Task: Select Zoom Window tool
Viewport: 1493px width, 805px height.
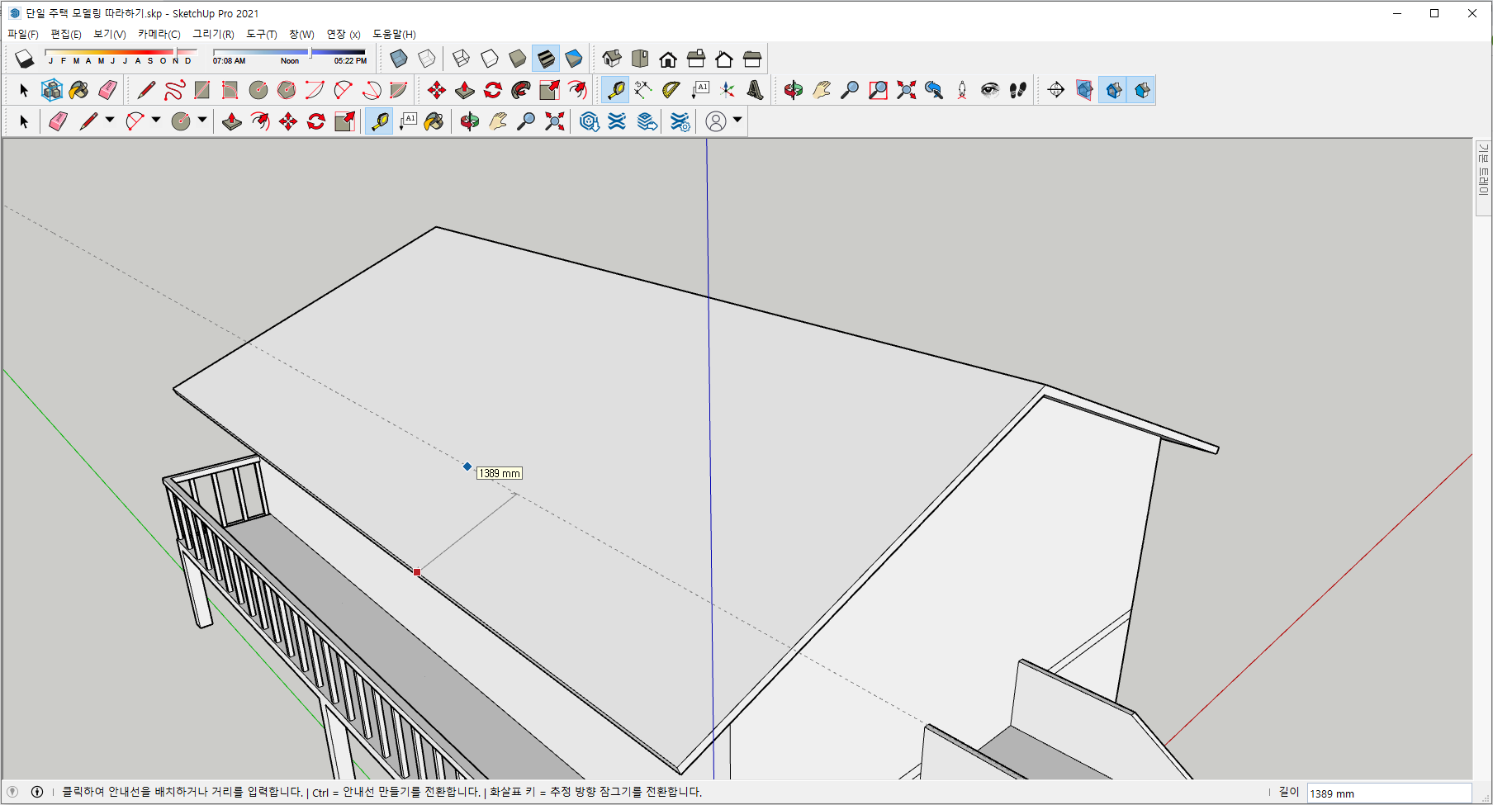Action: 878,90
